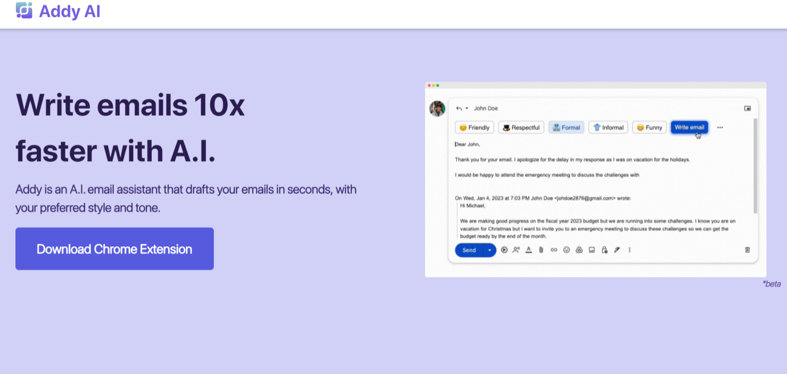Click the Send button

[469, 250]
